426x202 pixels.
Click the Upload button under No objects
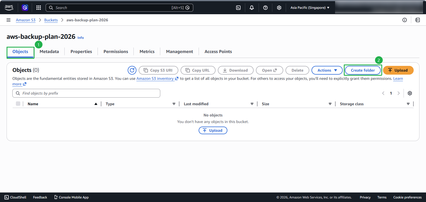(x=213, y=130)
